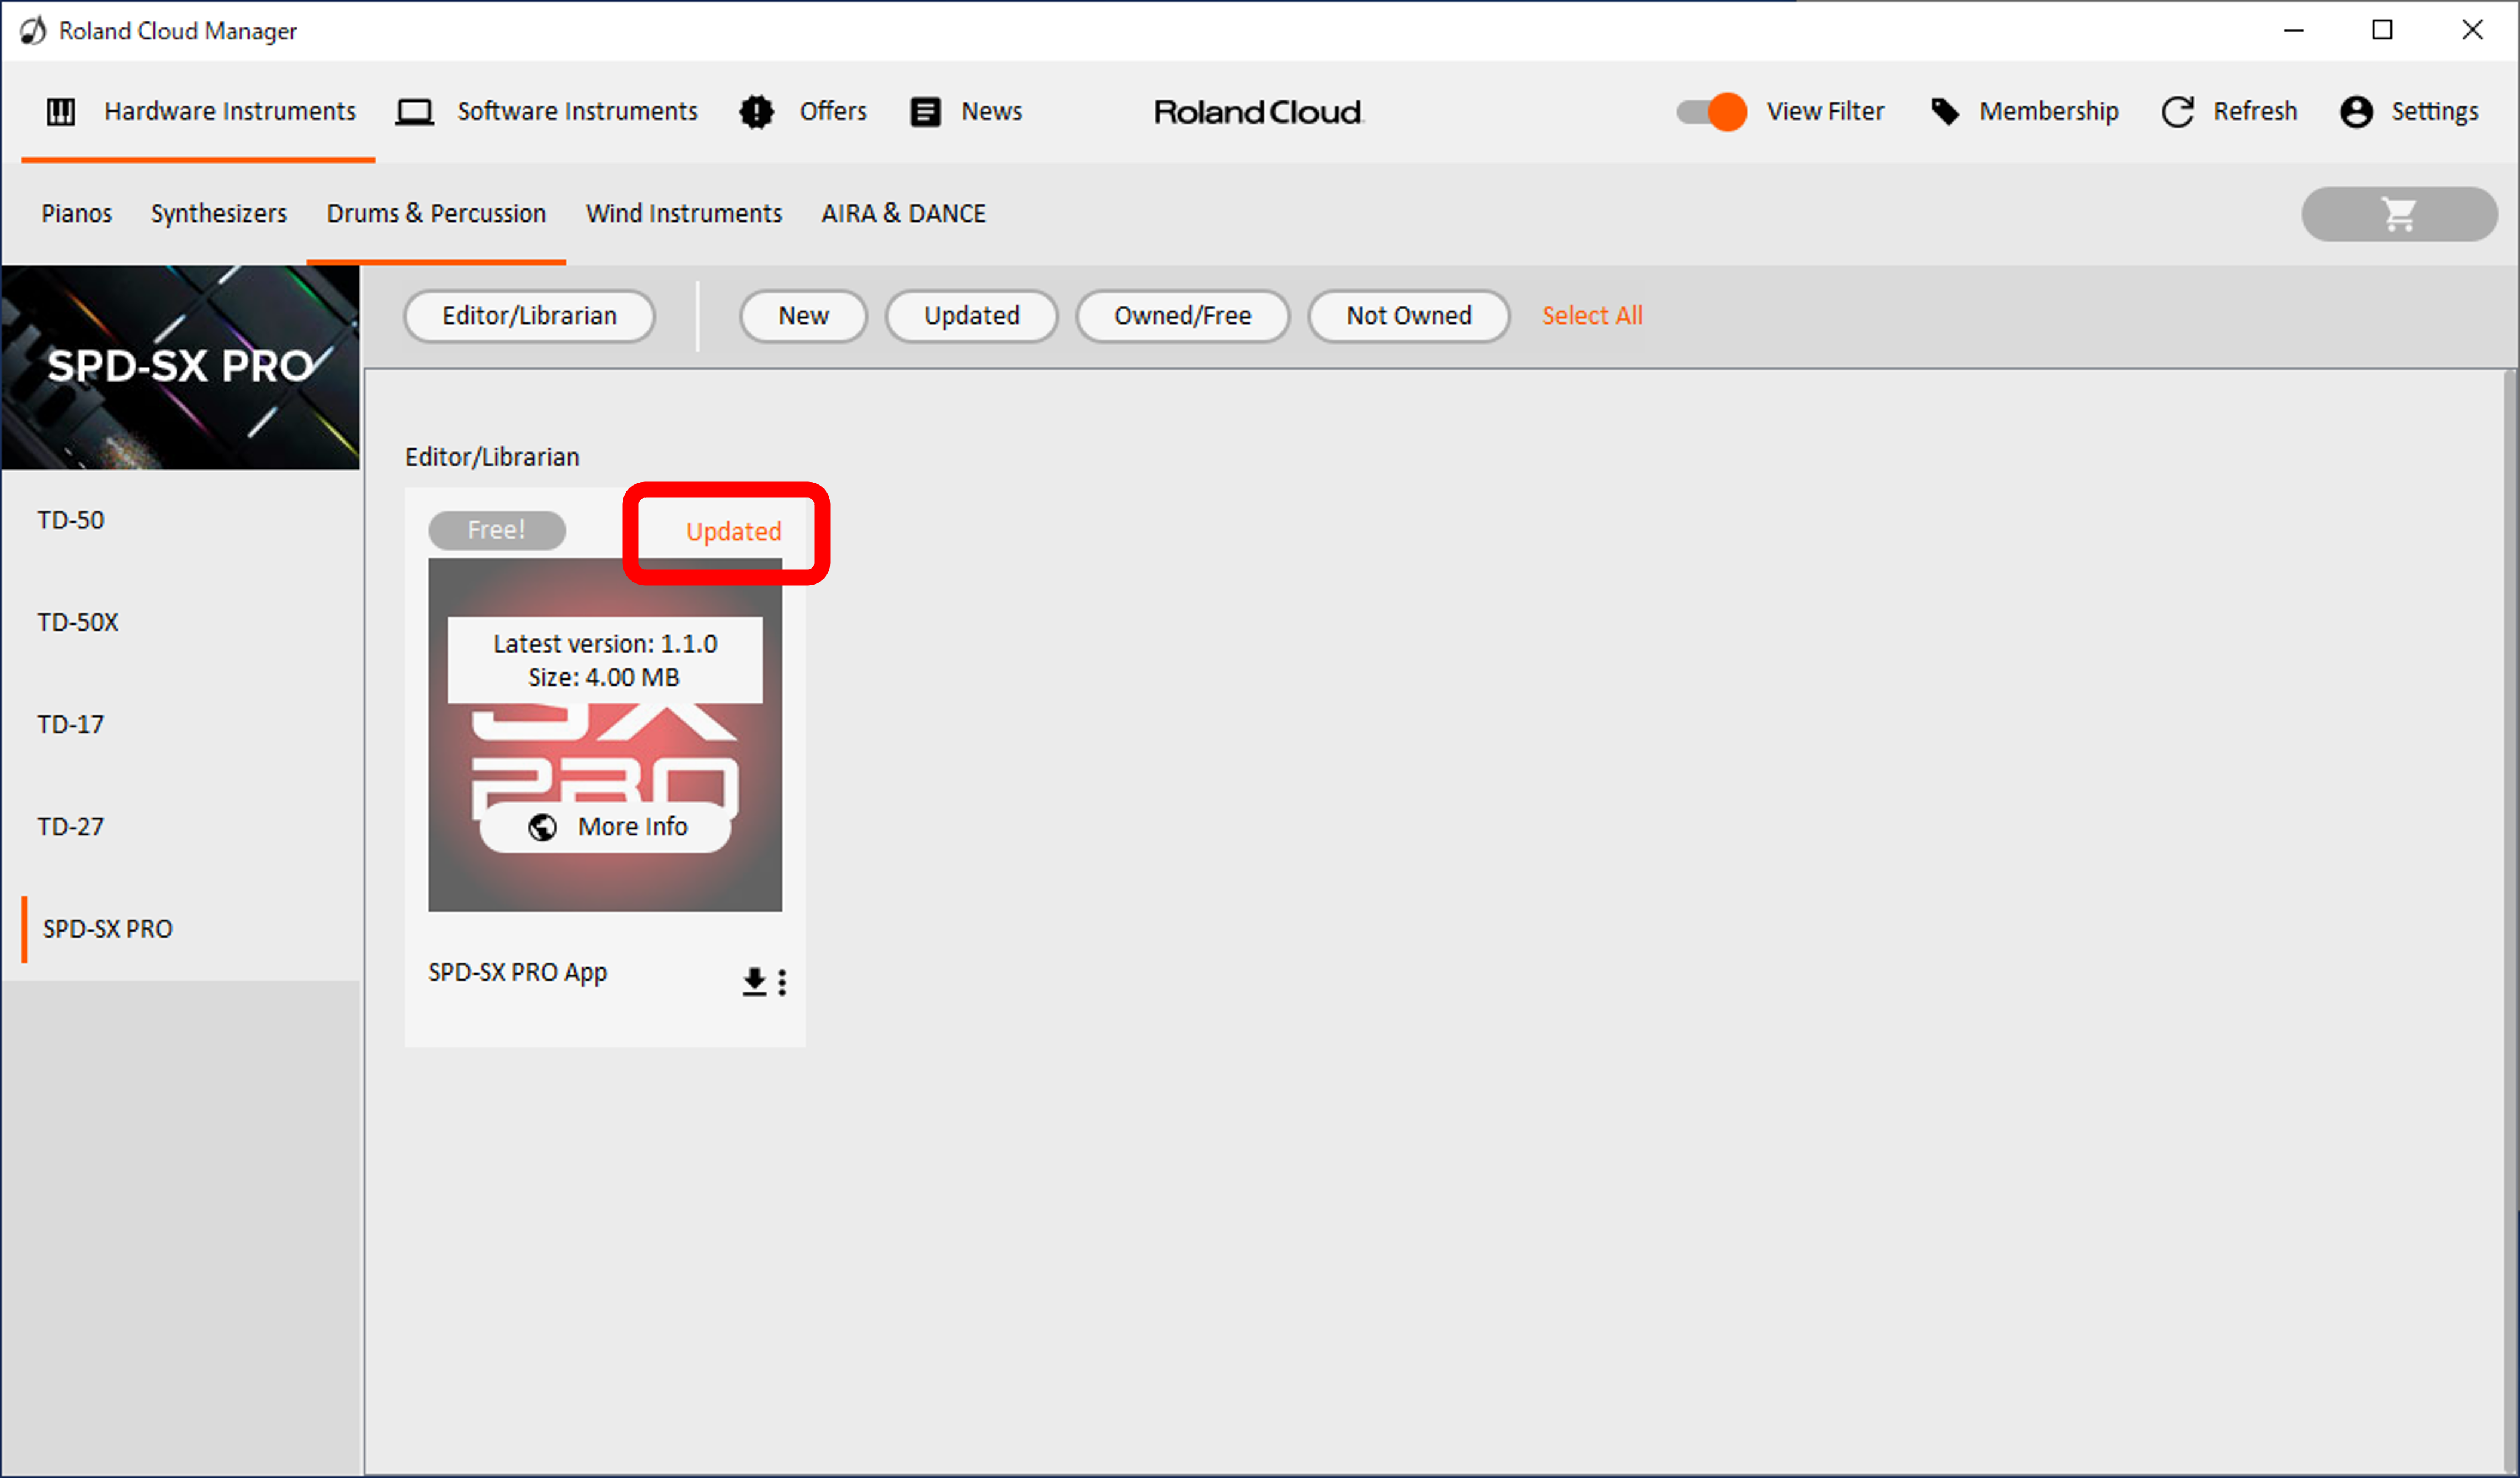Open the three-dot menu on SPD-SX PRO App
Screen dimensions: 2520x1478
coord(782,982)
